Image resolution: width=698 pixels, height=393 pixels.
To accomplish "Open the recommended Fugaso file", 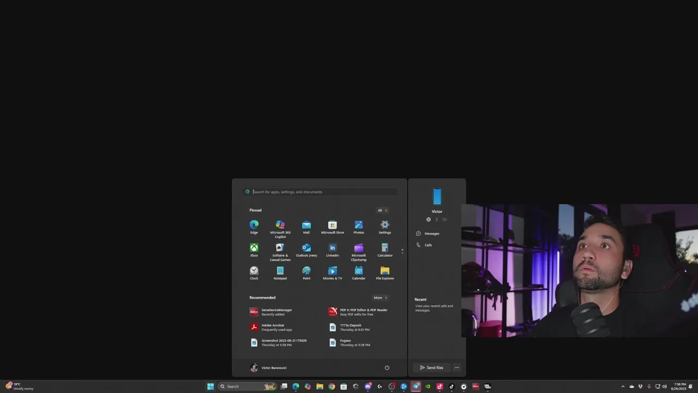I will pos(349,342).
